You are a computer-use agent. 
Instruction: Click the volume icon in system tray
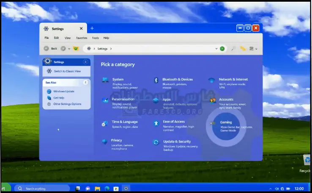(277, 189)
